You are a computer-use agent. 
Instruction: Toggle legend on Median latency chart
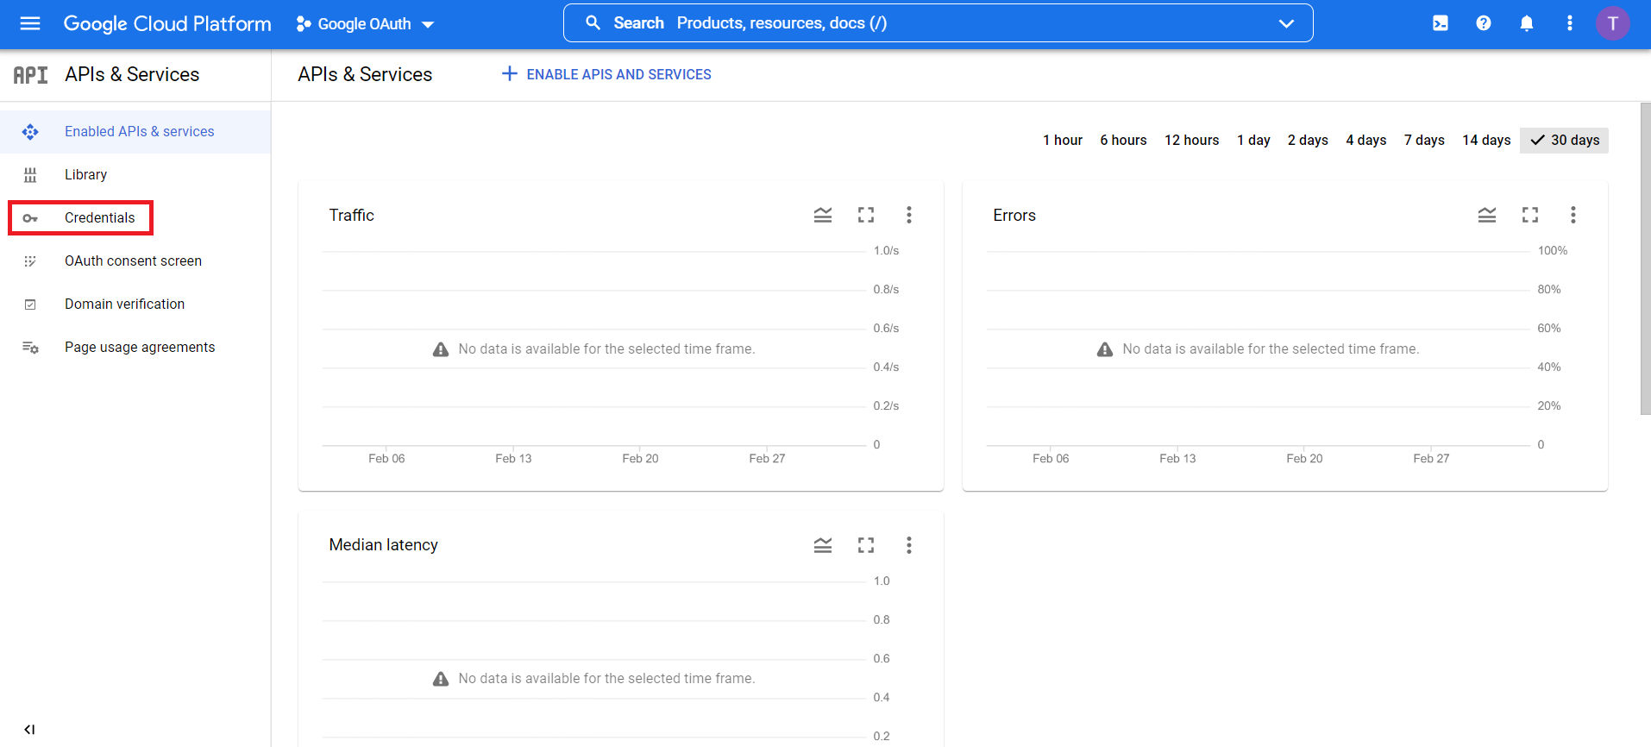click(823, 545)
